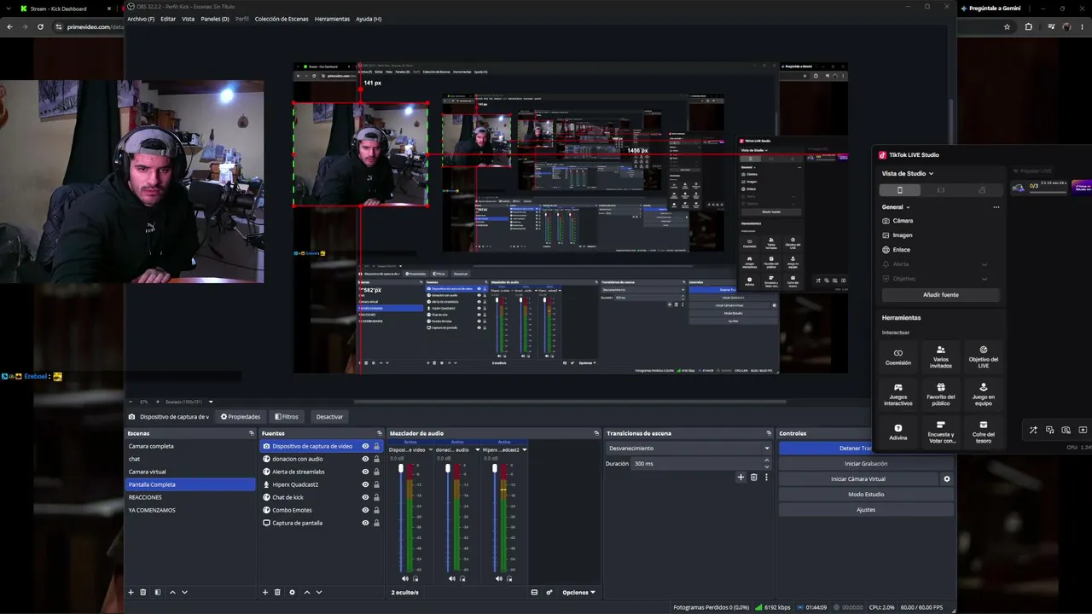Open transition properties three-dot menu

click(x=766, y=478)
